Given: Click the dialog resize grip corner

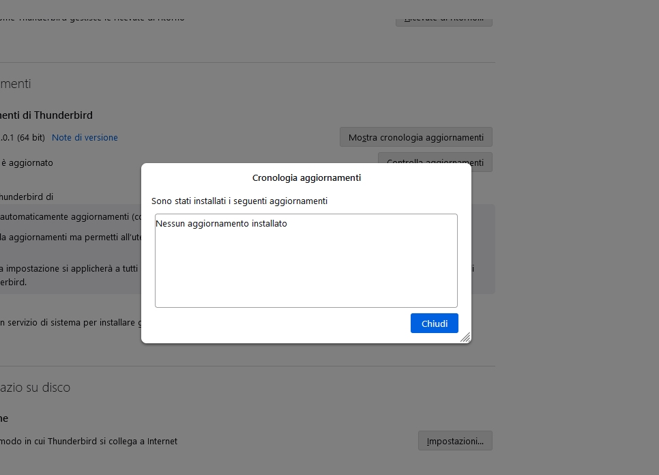Looking at the screenshot, I should (465, 338).
